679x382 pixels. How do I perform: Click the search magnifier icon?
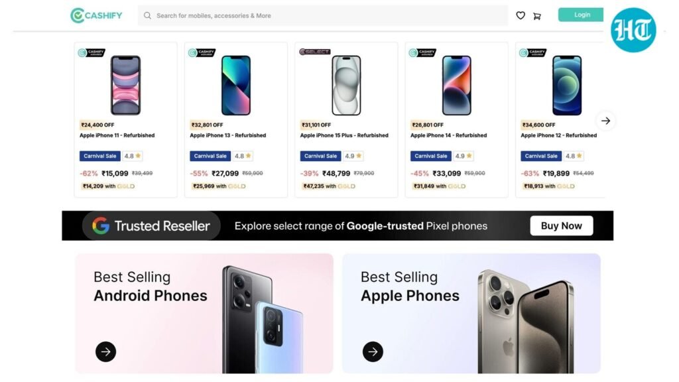point(147,15)
